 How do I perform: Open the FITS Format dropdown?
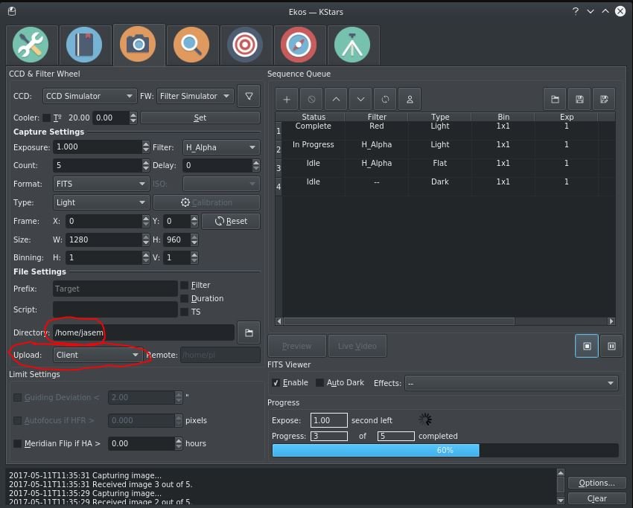[x=101, y=184]
